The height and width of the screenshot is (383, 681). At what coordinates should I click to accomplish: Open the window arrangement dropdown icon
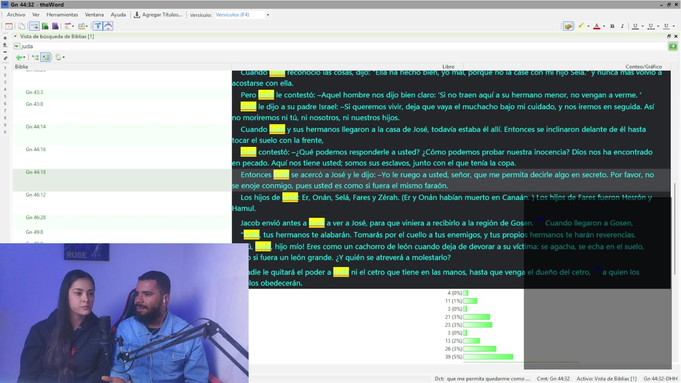(x=83, y=26)
